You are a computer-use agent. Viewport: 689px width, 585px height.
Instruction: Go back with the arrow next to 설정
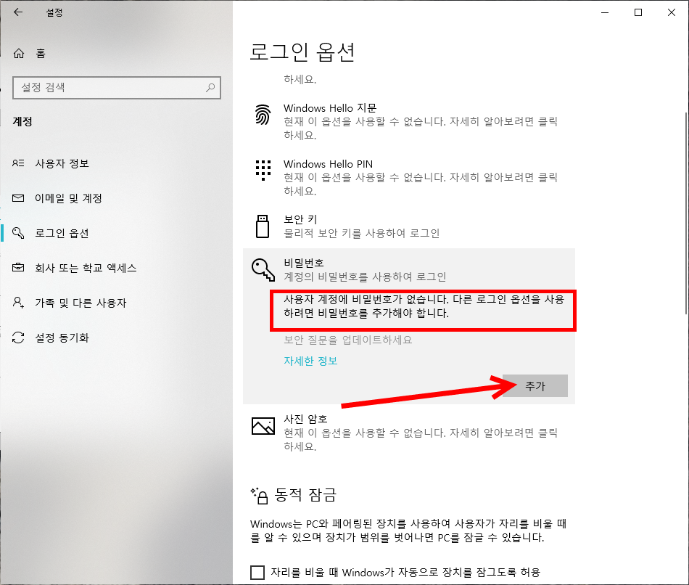[x=18, y=12]
